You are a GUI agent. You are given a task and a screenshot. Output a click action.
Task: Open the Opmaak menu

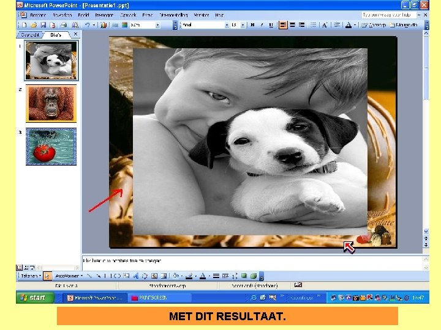[x=128, y=15]
